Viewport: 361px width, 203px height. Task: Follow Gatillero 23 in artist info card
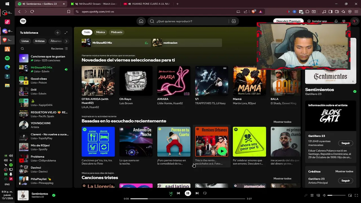(345, 143)
